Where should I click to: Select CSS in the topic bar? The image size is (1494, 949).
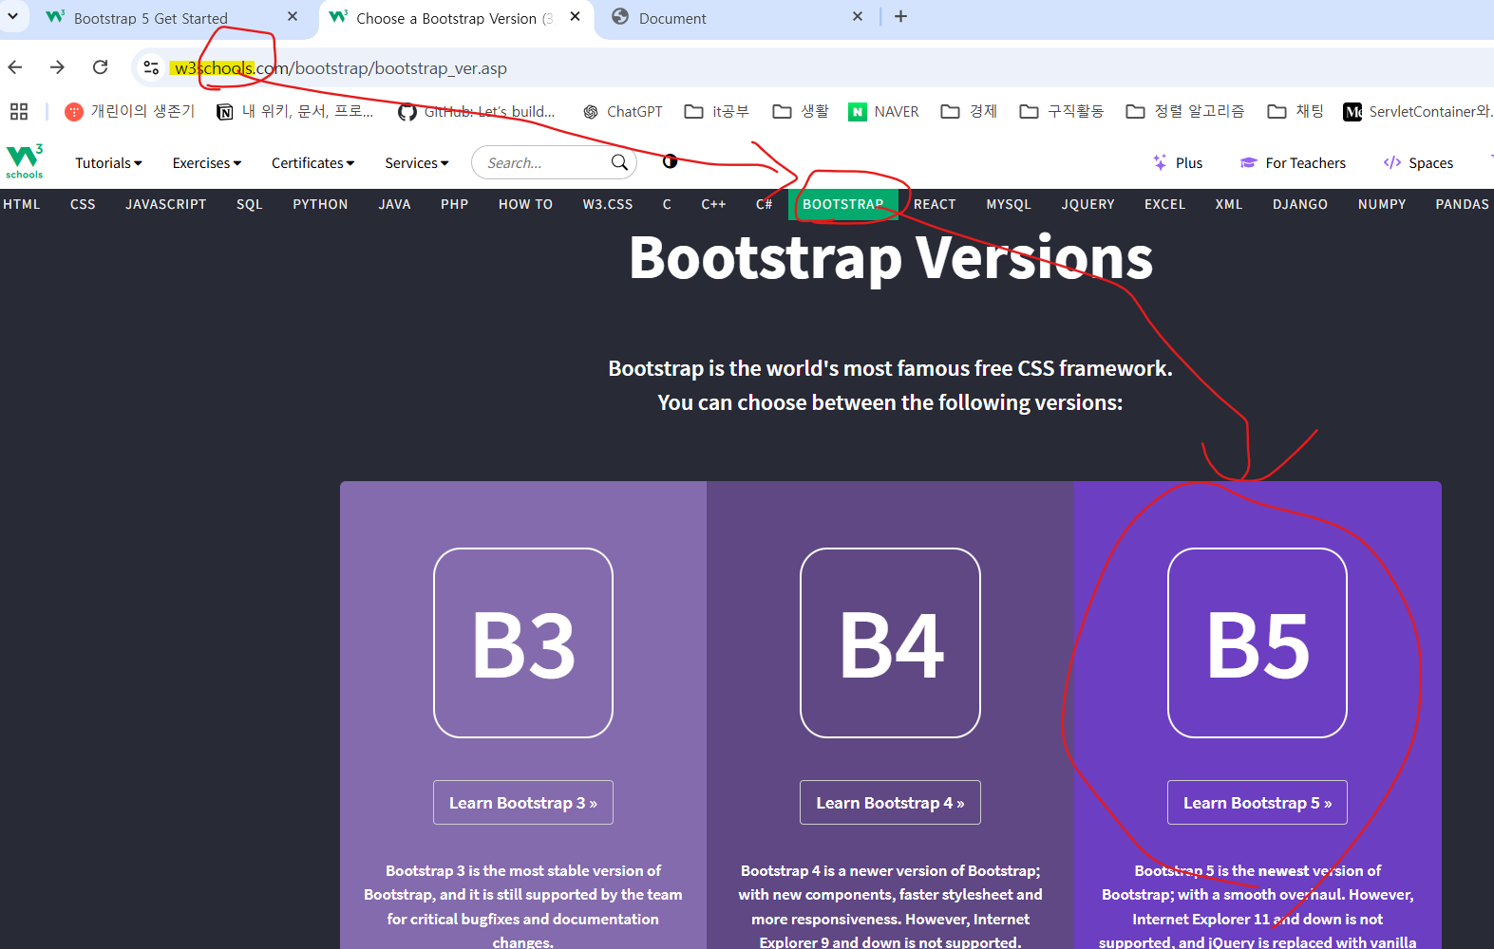(83, 204)
